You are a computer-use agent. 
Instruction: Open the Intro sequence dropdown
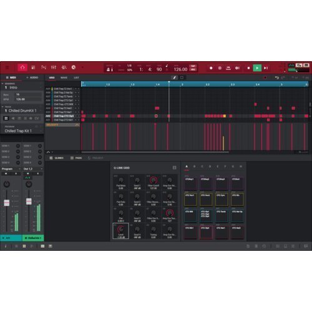click(x=22, y=87)
